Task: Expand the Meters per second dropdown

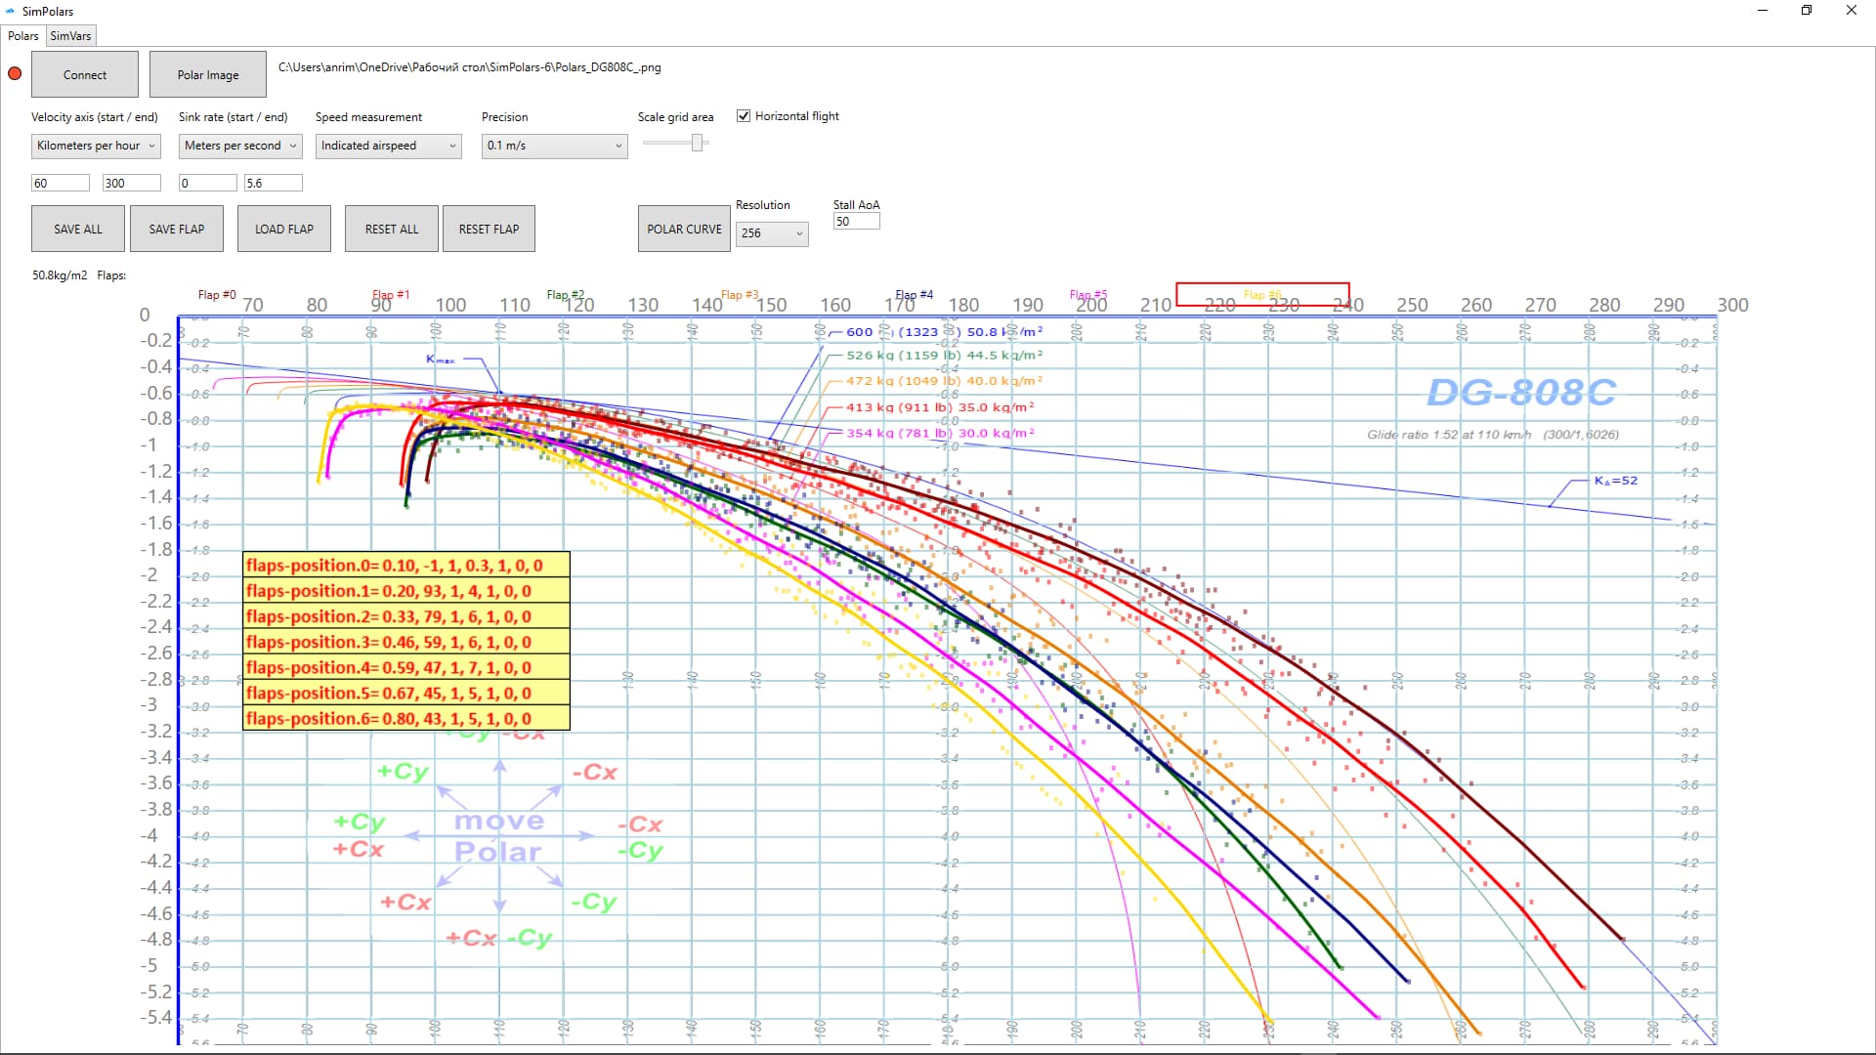Action: [240, 146]
